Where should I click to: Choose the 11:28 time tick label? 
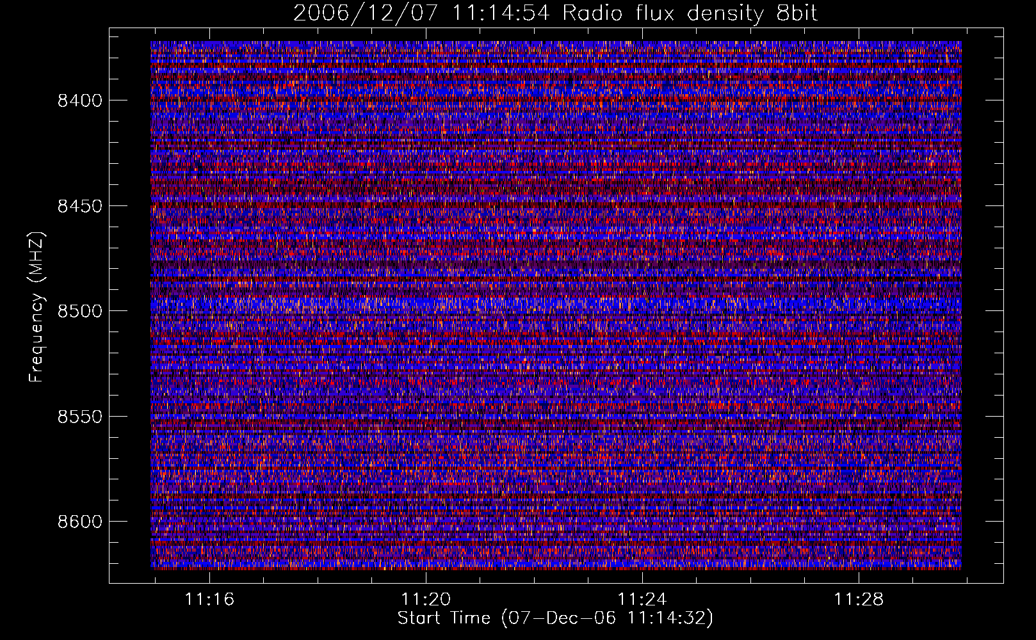(x=858, y=599)
